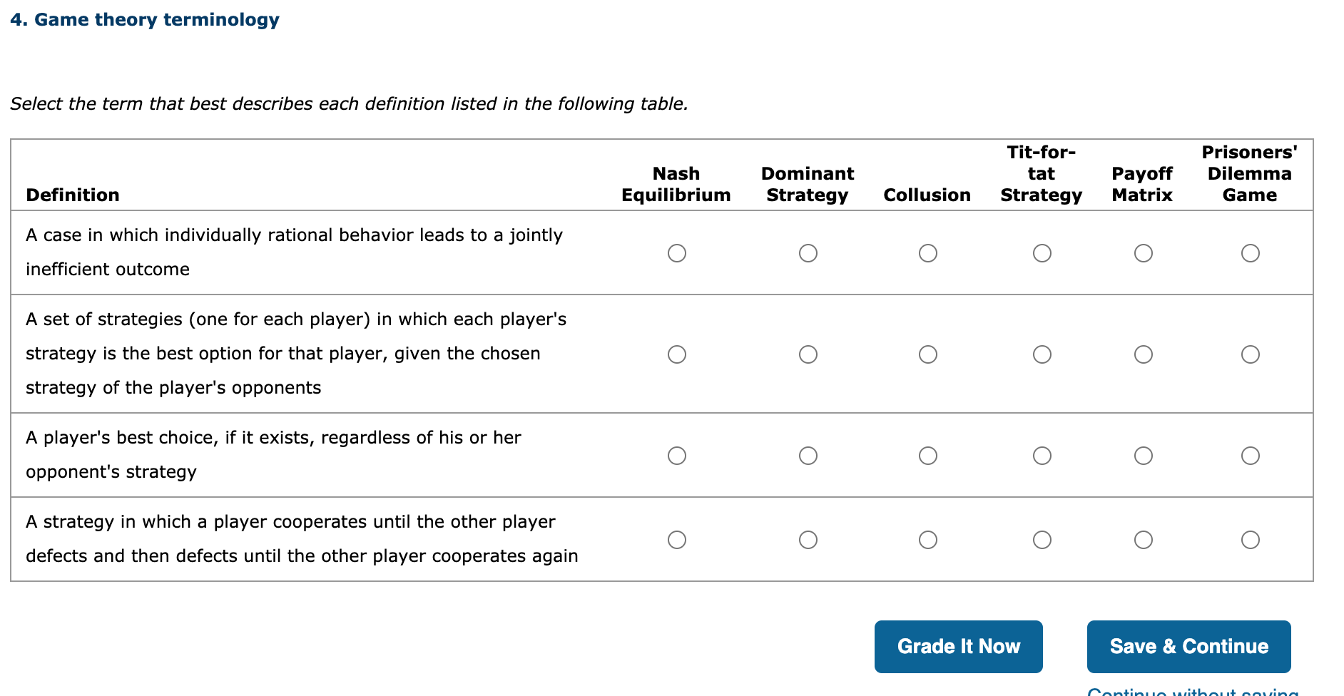Choose Nash Equilibrium for set of strategies row
The height and width of the screenshot is (696, 1344).
tap(676, 354)
